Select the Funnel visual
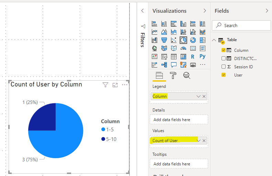The height and width of the screenshot is (176, 272). [x=164, y=40]
